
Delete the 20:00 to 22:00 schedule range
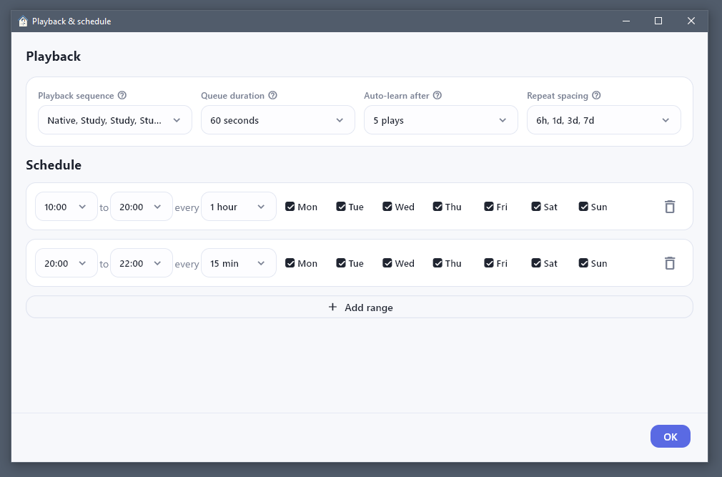click(670, 263)
